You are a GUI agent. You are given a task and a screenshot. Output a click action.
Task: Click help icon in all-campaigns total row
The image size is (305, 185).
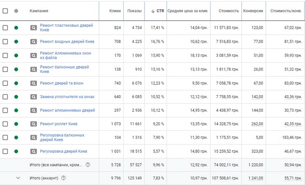tap(88, 165)
